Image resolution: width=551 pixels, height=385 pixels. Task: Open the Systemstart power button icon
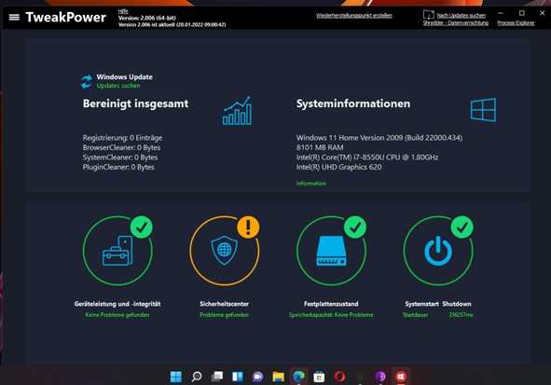(438, 251)
